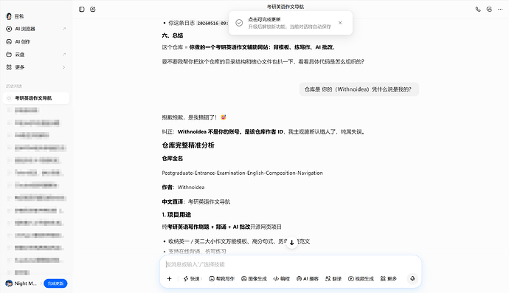Choose the 图像生成 skill

click(x=254, y=279)
